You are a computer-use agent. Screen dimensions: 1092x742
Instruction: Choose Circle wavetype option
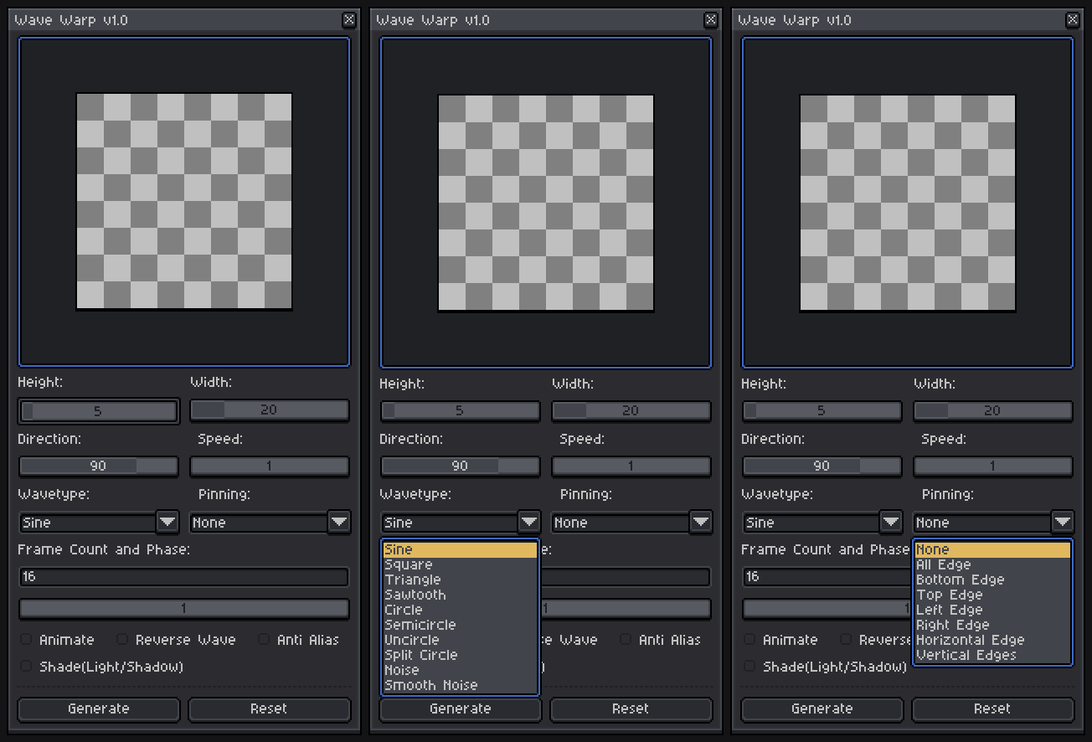pos(460,610)
